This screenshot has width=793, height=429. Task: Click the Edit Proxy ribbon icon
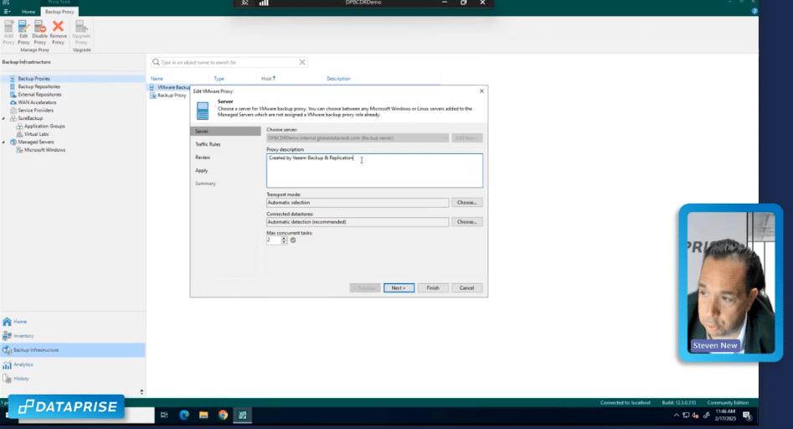[x=23, y=32]
